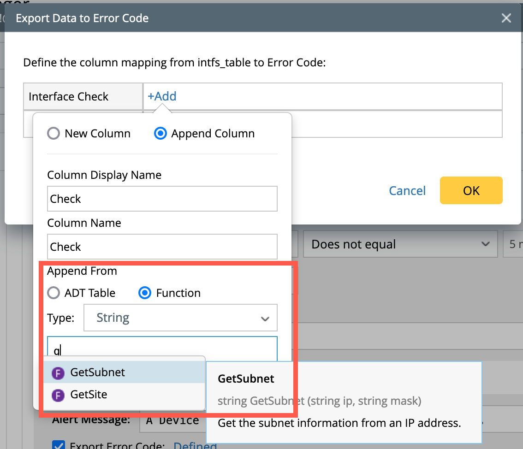Toggle the Export Error Code checkbox
523x449 pixels.
tap(58, 445)
